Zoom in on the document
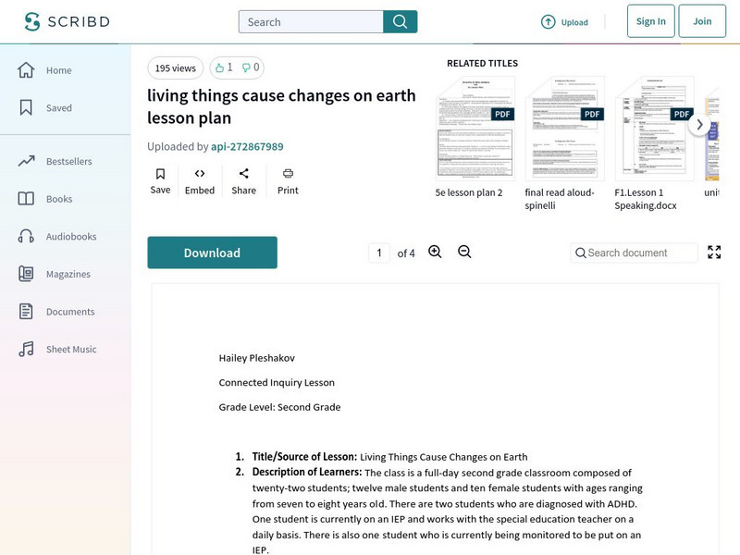 435,253
